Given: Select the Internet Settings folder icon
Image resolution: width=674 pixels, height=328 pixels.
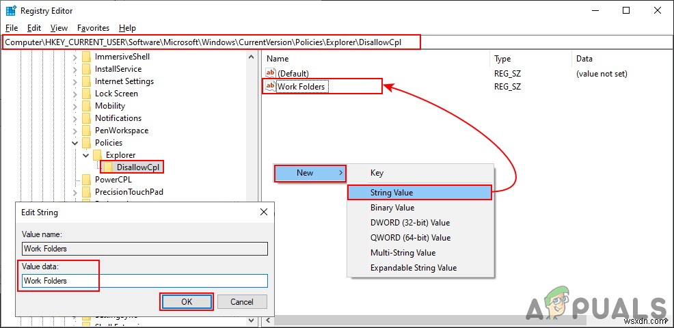Looking at the screenshot, I should point(86,81).
